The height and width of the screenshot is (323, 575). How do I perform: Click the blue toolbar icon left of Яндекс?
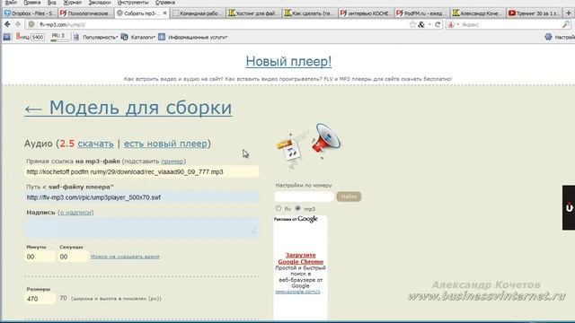point(7,37)
